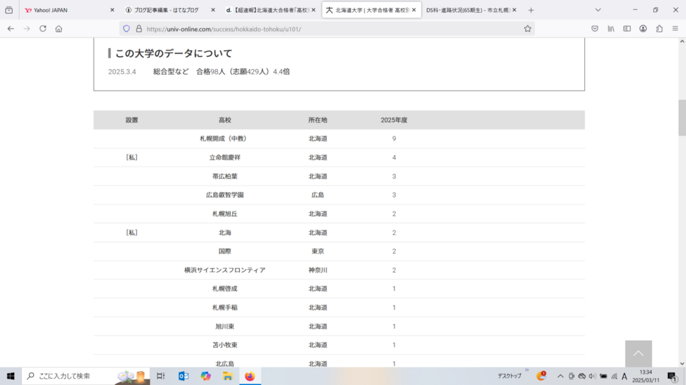Click the 2025年度 column header
The height and width of the screenshot is (385, 686).
[394, 120]
